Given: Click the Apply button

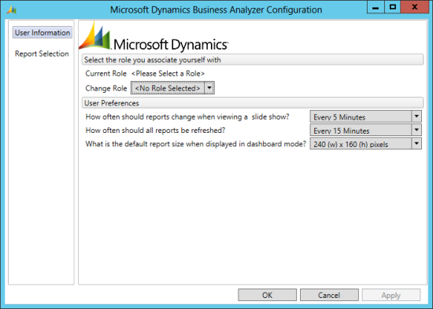Looking at the screenshot, I should coord(391,295).
